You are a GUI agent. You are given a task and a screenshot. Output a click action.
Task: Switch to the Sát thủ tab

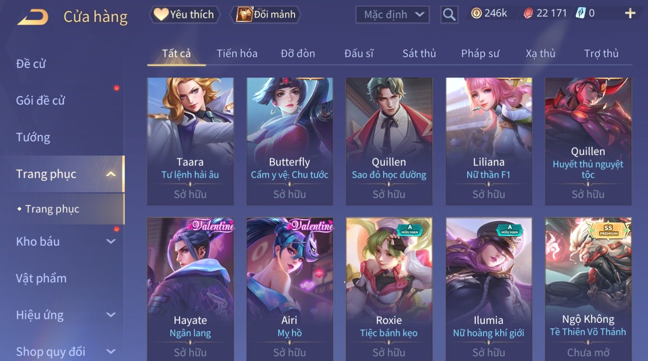point(419,54)
